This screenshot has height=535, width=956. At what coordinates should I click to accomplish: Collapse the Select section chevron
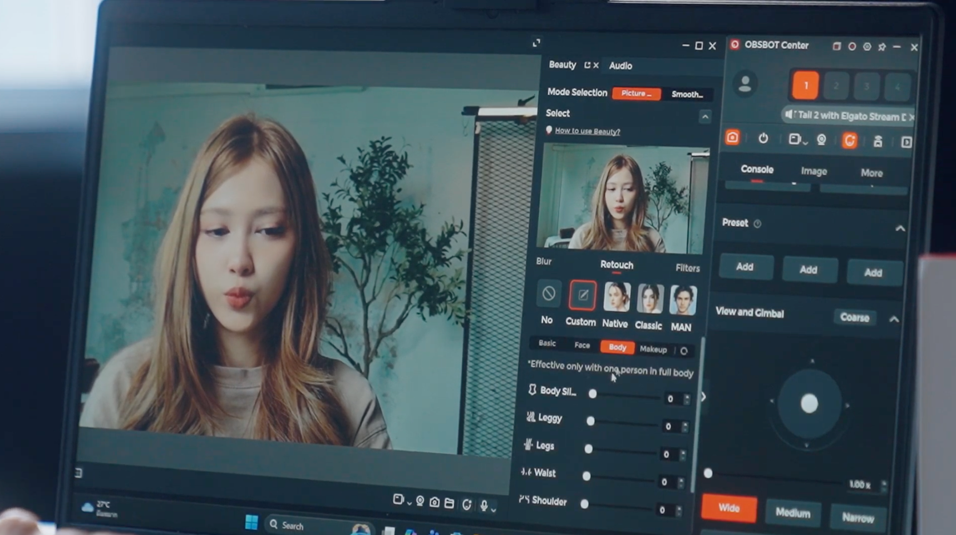tap(705, 117)
